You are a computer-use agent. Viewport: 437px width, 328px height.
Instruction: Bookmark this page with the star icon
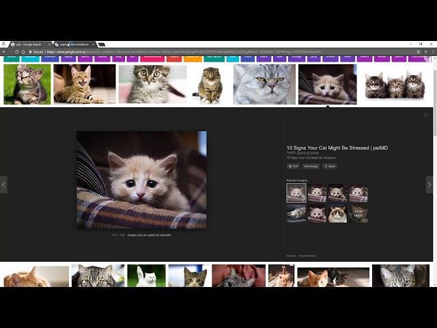tap(418, 52)
